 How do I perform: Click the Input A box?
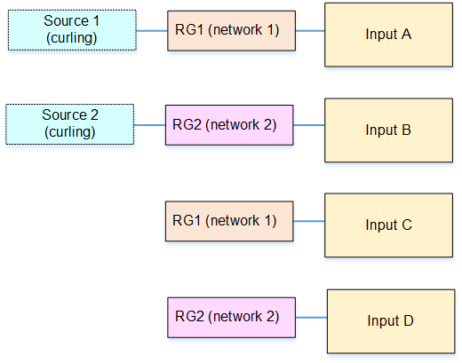click(x=388, y=35)
